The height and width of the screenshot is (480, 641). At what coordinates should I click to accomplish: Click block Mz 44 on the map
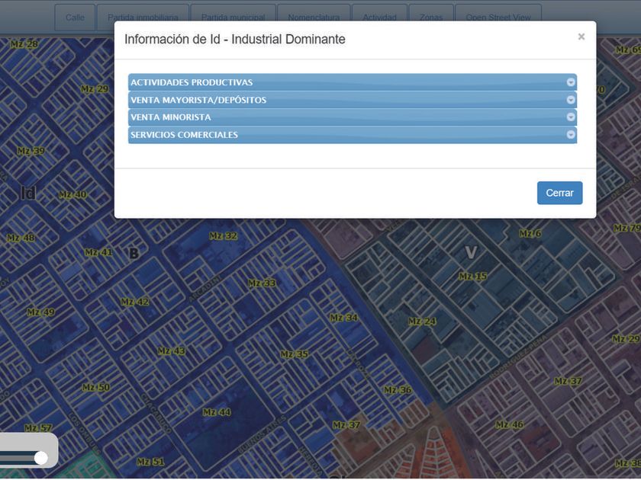[217, 412]
